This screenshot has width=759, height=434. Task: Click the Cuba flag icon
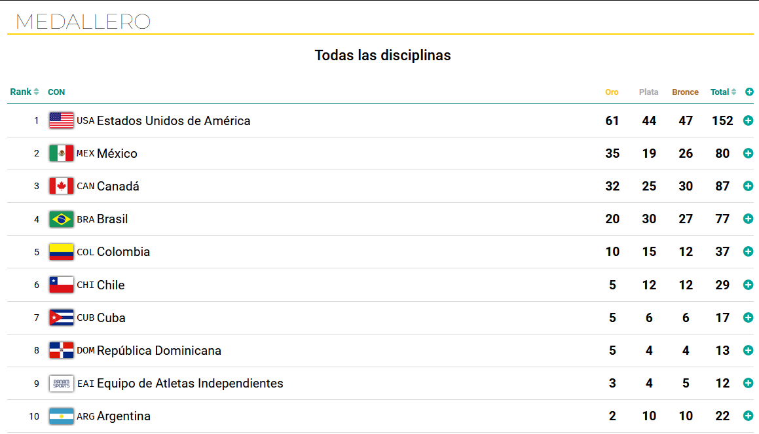[62, 318]
